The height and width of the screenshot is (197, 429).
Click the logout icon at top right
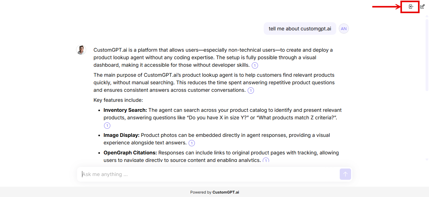[411, 7]
